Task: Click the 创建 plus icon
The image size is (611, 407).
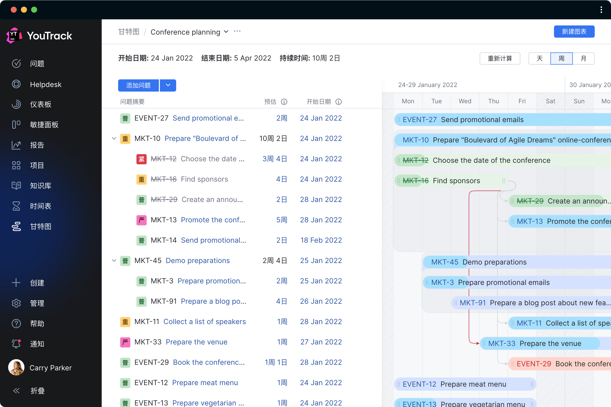Action: (16, 283)
